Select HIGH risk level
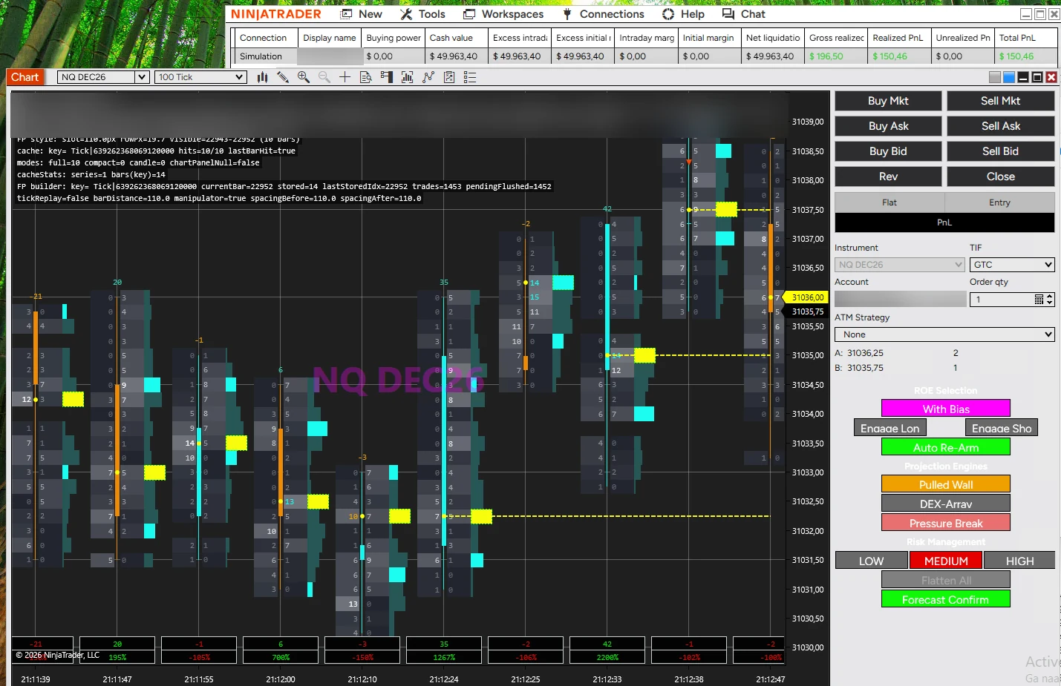The width and height of the screenshot is (1061, 686). pyautogui.click(x=1019, y=561)
